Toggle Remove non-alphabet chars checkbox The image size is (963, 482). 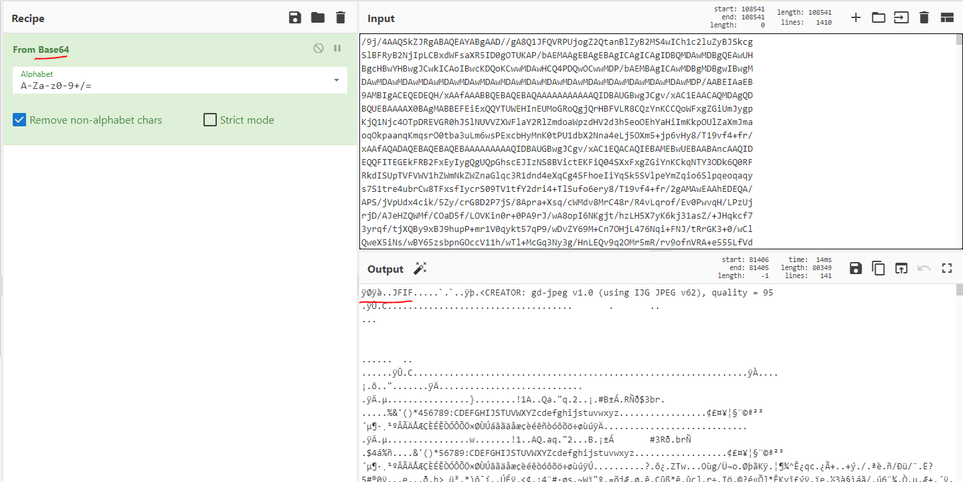click(19, 120)
